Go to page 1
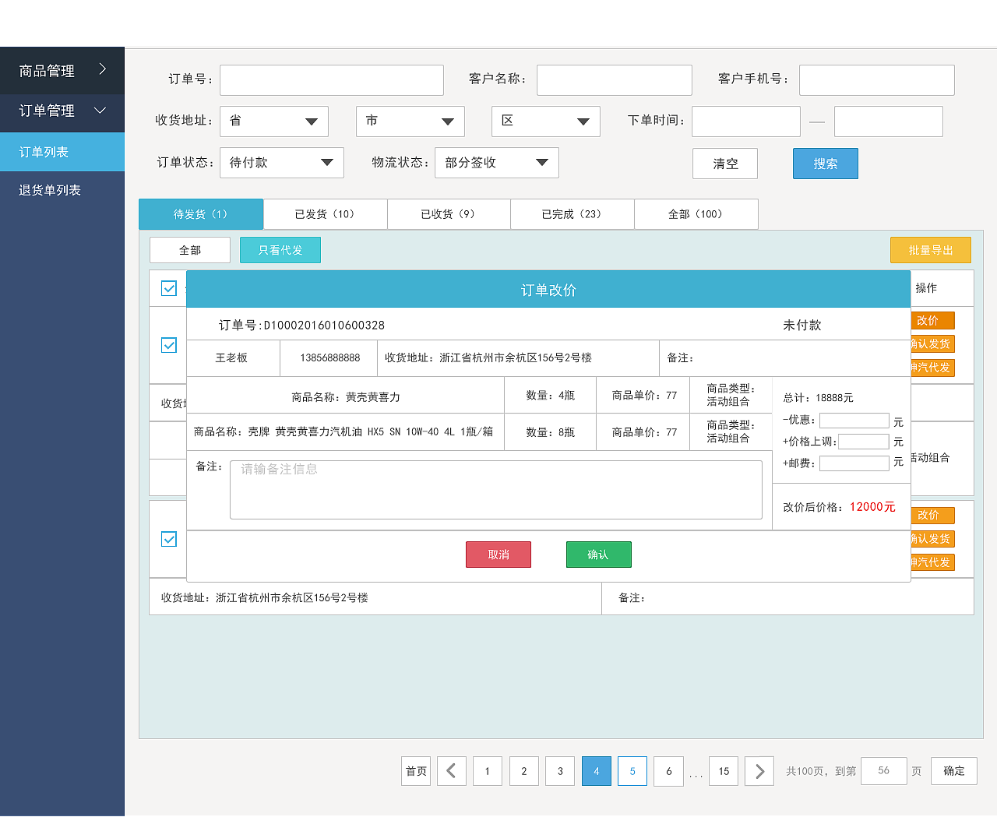This screenshot has width=997, height=817. tap(488, 771)
